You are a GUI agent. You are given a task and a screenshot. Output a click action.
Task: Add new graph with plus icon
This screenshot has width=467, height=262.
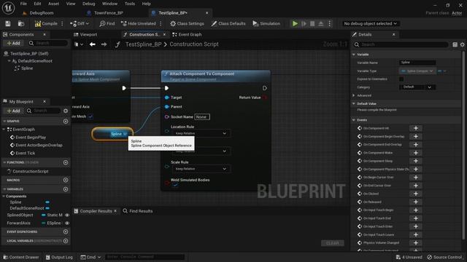pos(66,122)
